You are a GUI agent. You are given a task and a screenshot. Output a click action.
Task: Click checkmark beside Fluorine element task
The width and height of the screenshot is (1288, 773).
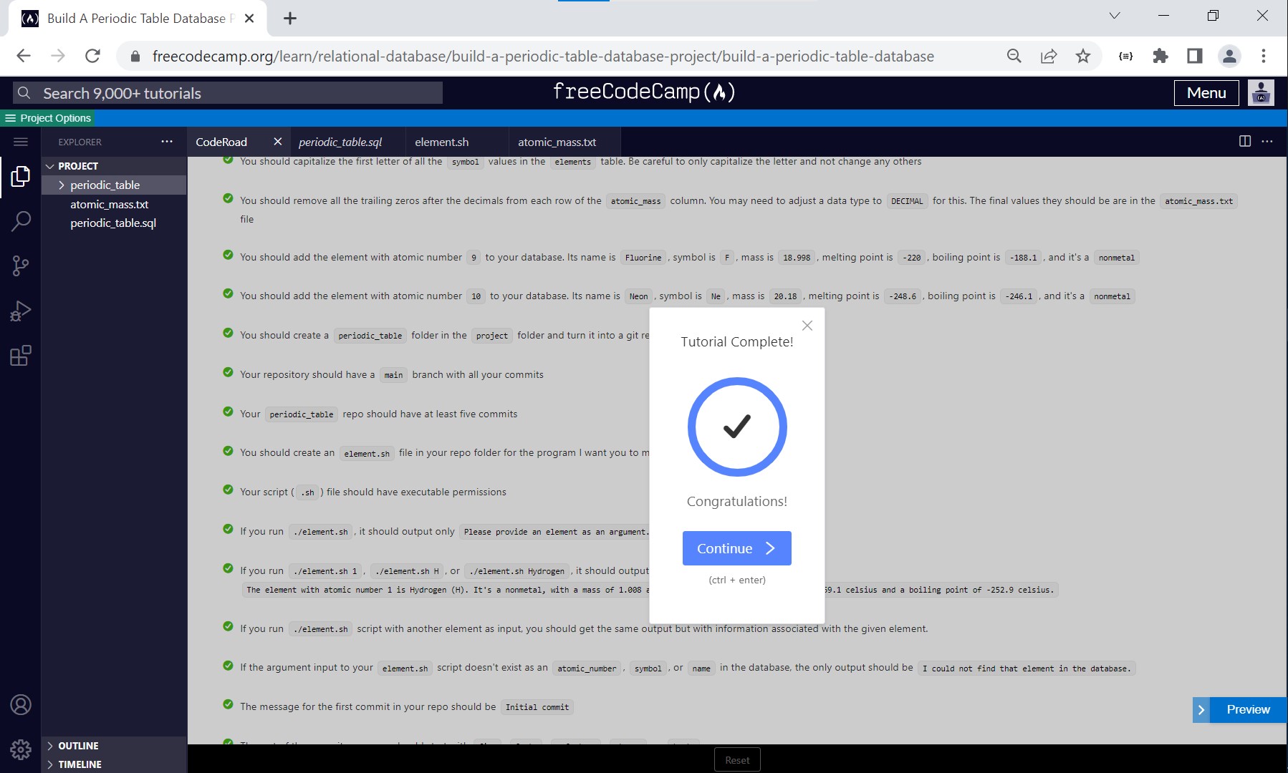[x=228, y=255]
